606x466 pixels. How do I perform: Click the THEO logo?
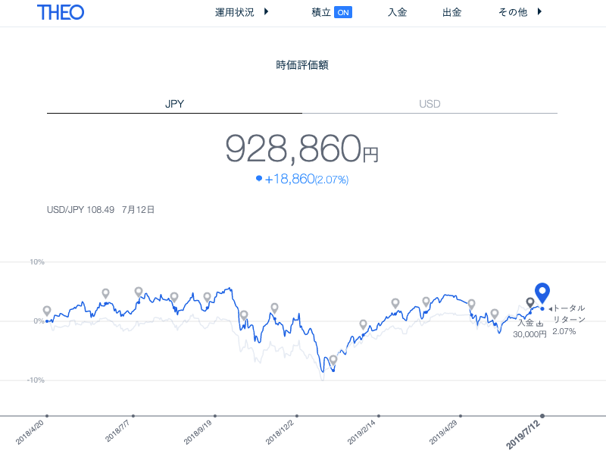(61, 12)
